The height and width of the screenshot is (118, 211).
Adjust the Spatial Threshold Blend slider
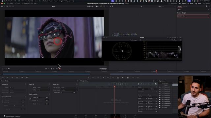click(37, 104)
